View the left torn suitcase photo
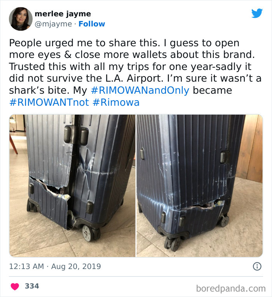Screen dimensions: 272x297 click(72, 186)
